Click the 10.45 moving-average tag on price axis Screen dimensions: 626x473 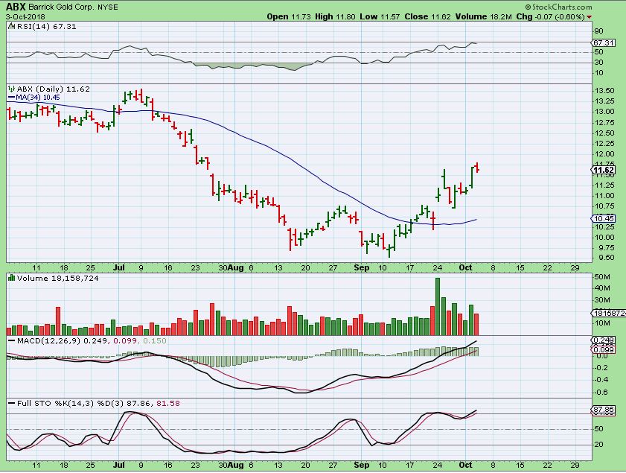tap(603, 218)
